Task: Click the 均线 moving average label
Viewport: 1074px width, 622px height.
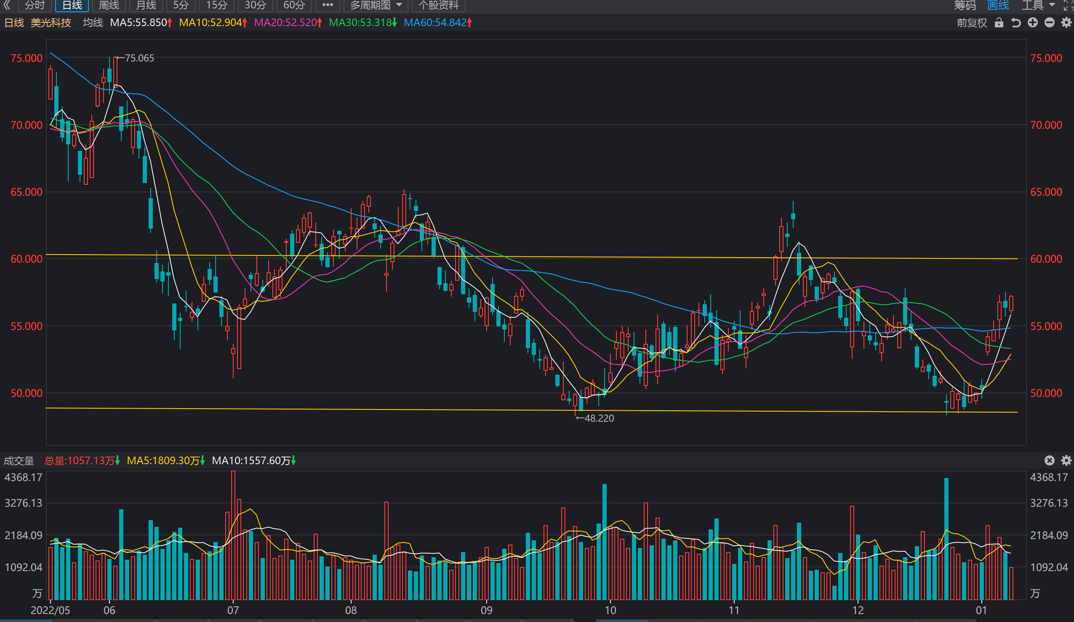Action: click(x=93, y=23)
